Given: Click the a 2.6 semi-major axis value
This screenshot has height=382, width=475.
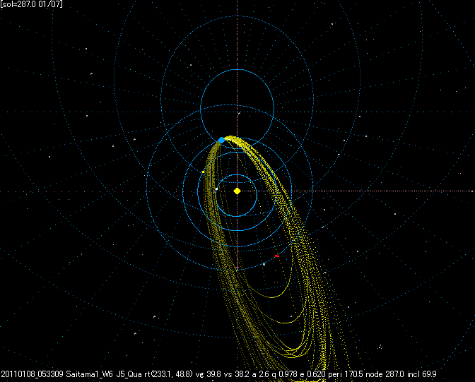Looking at the screenshot, I should [x=260, y=374].
